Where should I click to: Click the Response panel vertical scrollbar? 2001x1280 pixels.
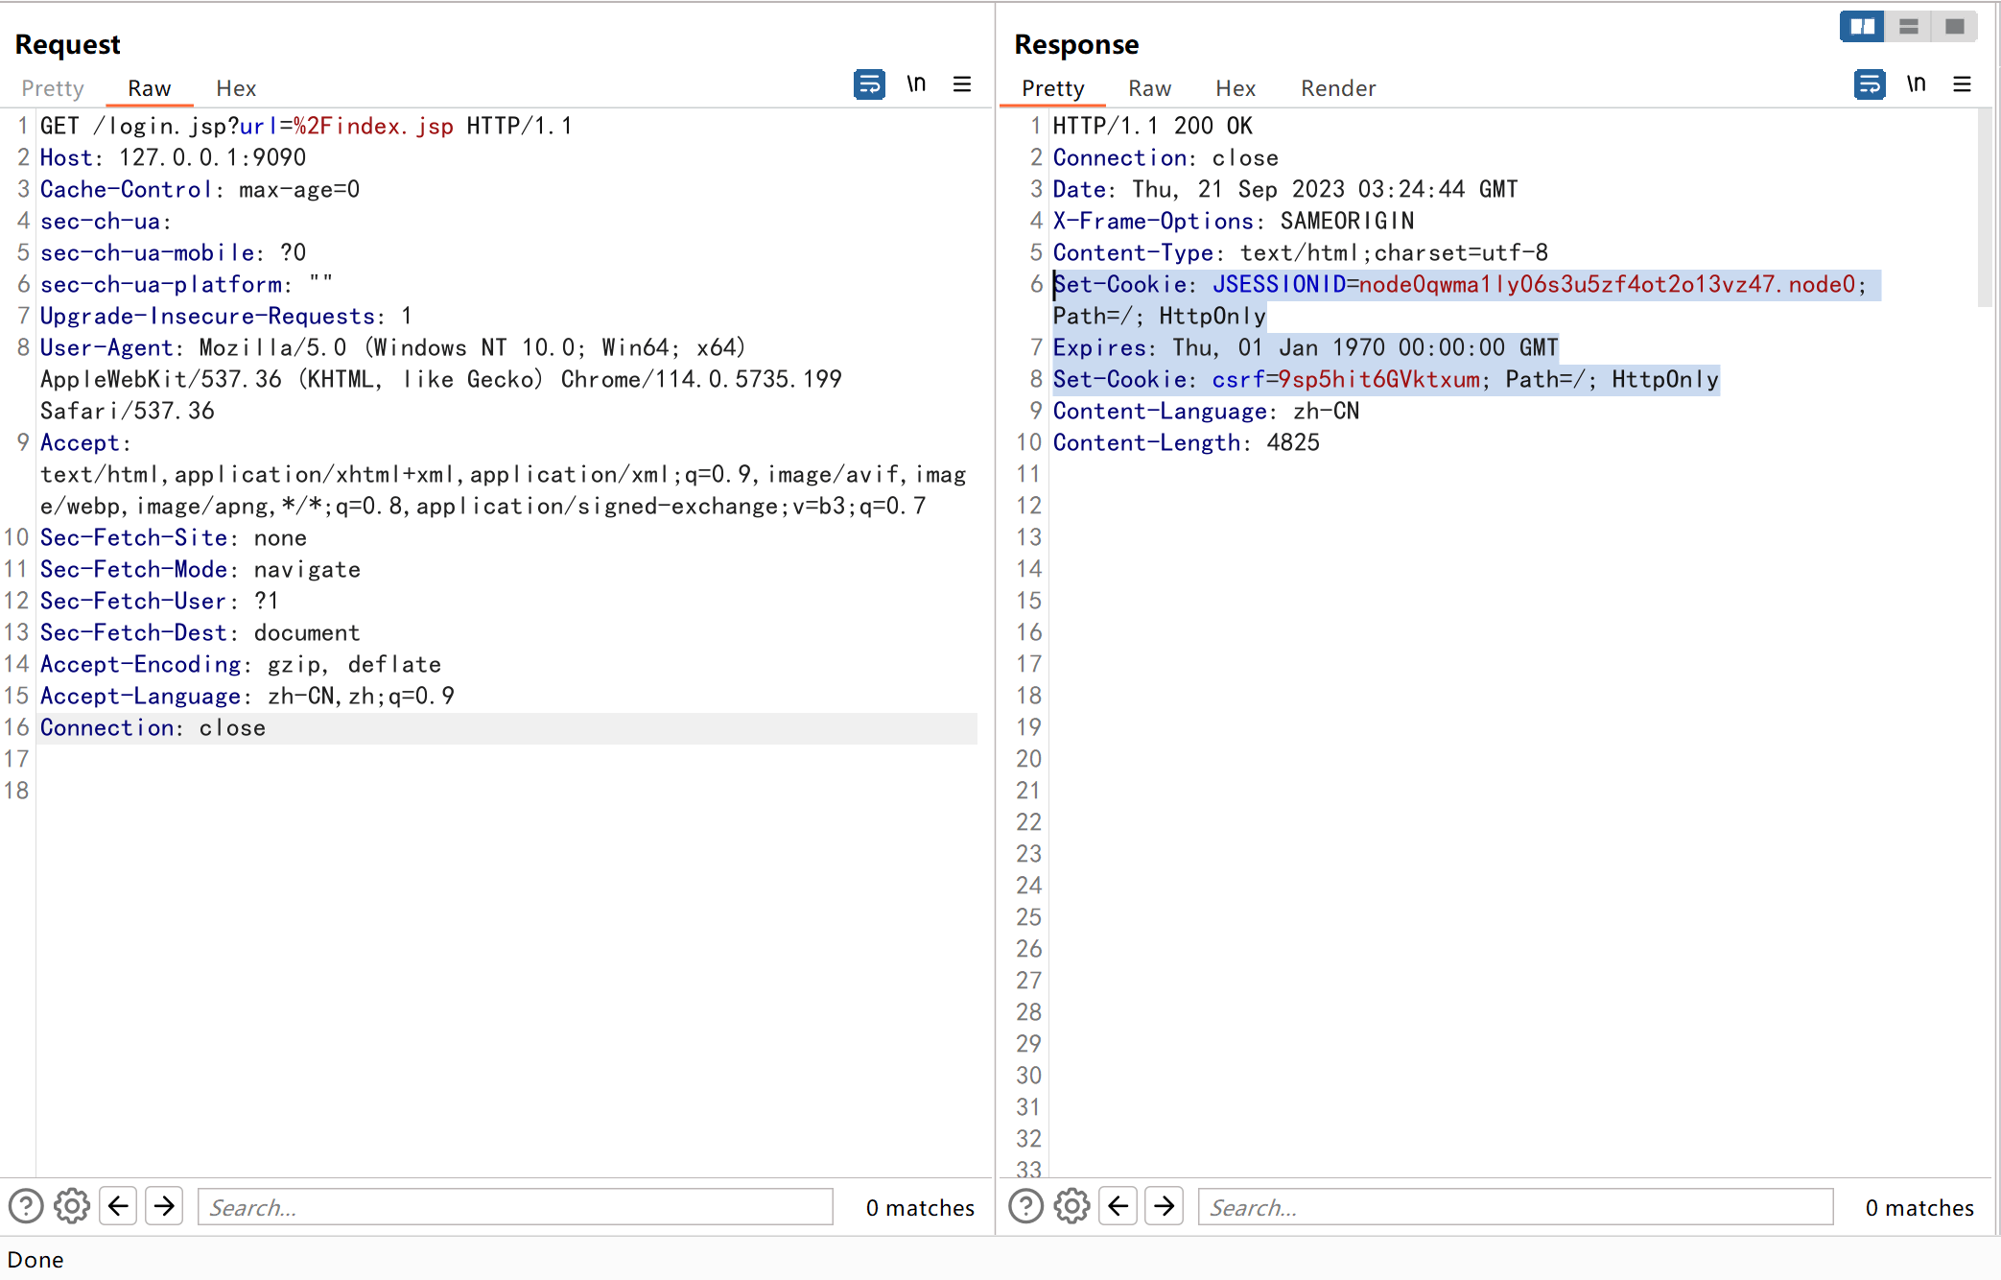click(1985, 207)
